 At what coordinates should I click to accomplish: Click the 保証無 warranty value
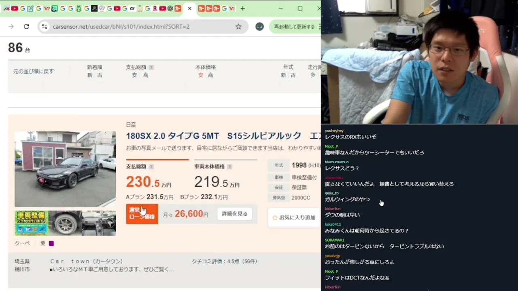pyautogui.click(x=299, y=188)
